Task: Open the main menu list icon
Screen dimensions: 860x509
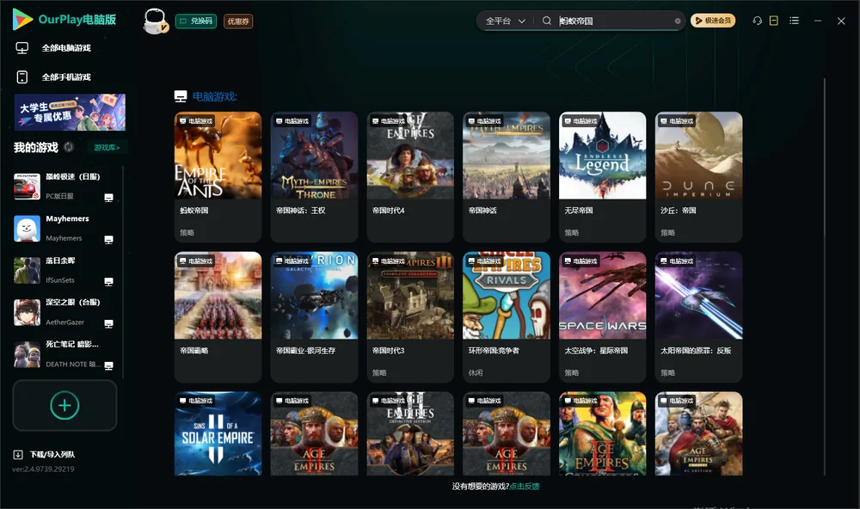Action: [794, 21]
